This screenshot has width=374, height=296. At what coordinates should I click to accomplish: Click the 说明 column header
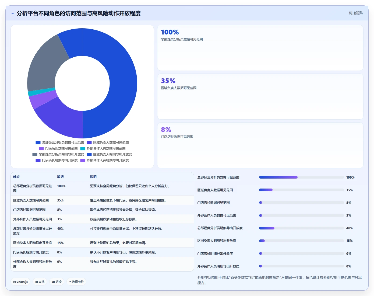[x=93, y=177]
